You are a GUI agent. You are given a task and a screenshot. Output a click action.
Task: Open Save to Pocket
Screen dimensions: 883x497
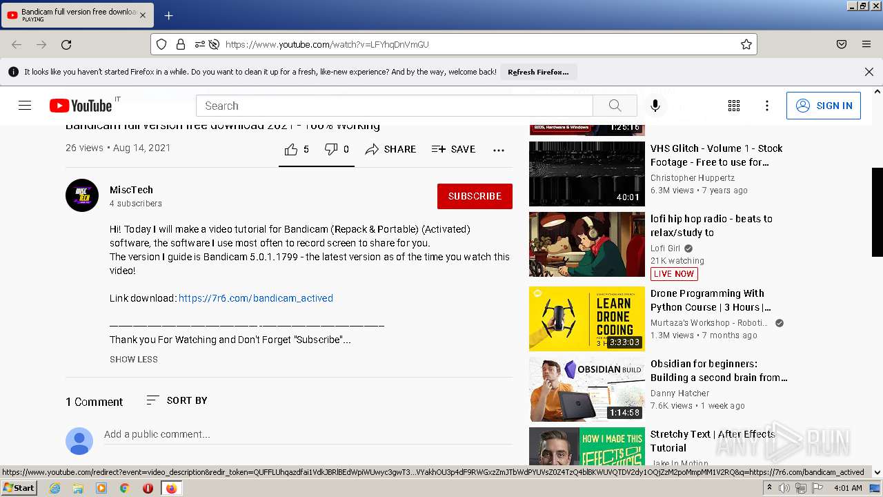coord(842,44)
